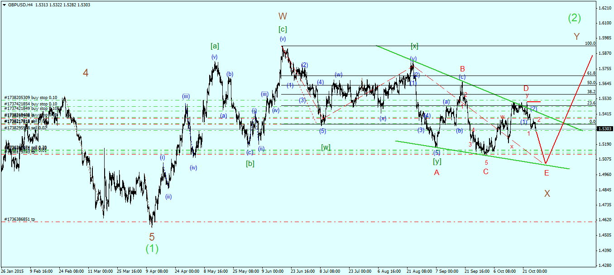614x275 pixels.
Task: Click the 9 Apr 08:00 time label
Action: click(x=157, y=271)
